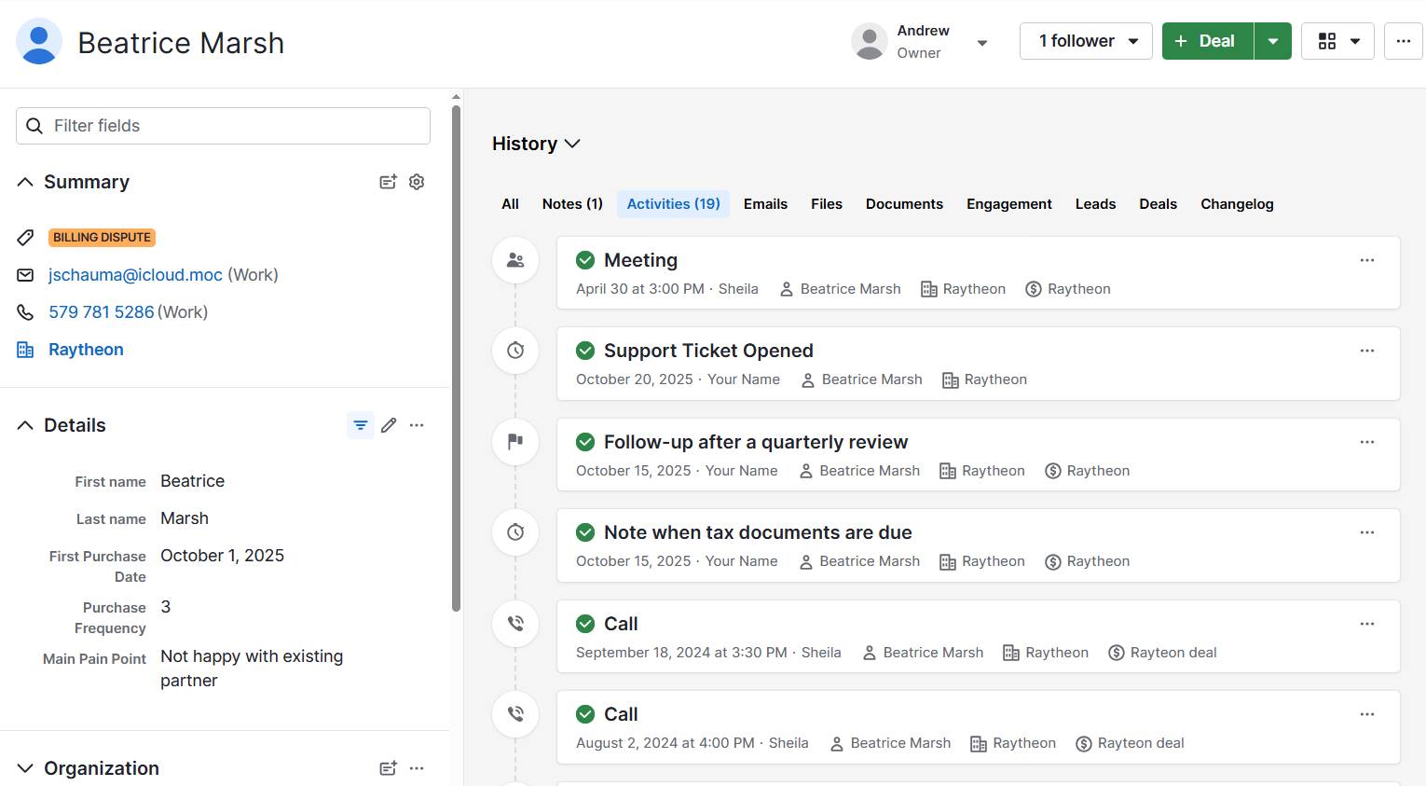Open the 1 follower dropdown

click(1086, 41)
